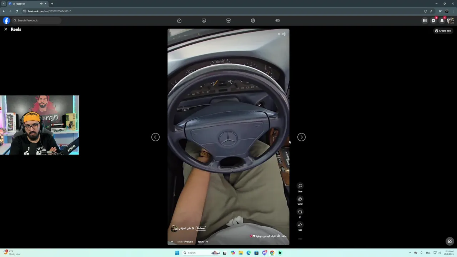
Task: Open Messenger chats icon
Action: [x=433, y=20]
